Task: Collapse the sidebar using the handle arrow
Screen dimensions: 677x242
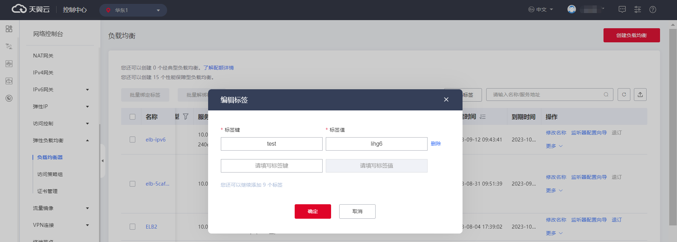Action: click(102, 161)
